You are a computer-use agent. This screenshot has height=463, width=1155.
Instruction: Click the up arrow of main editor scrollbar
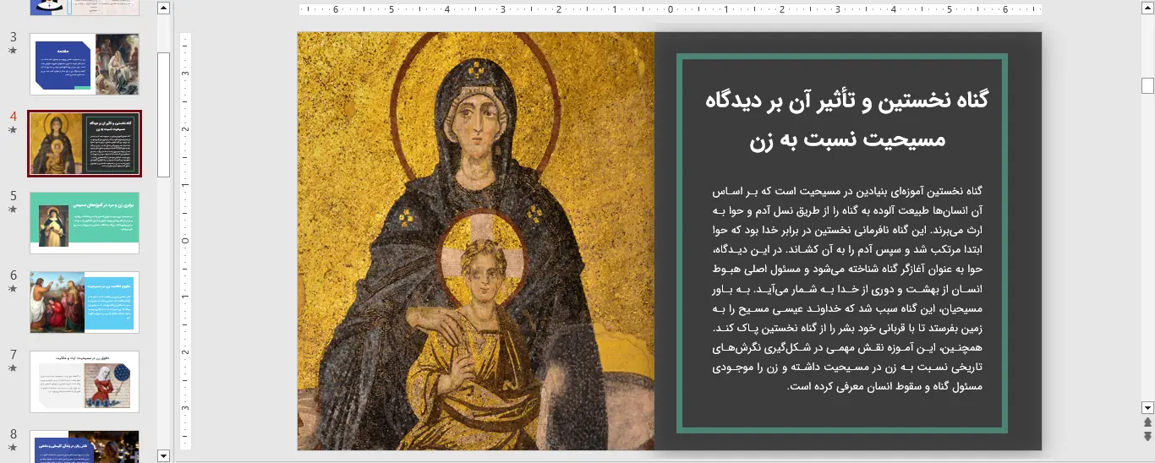pyautogui.click(x=1147, y=8)
